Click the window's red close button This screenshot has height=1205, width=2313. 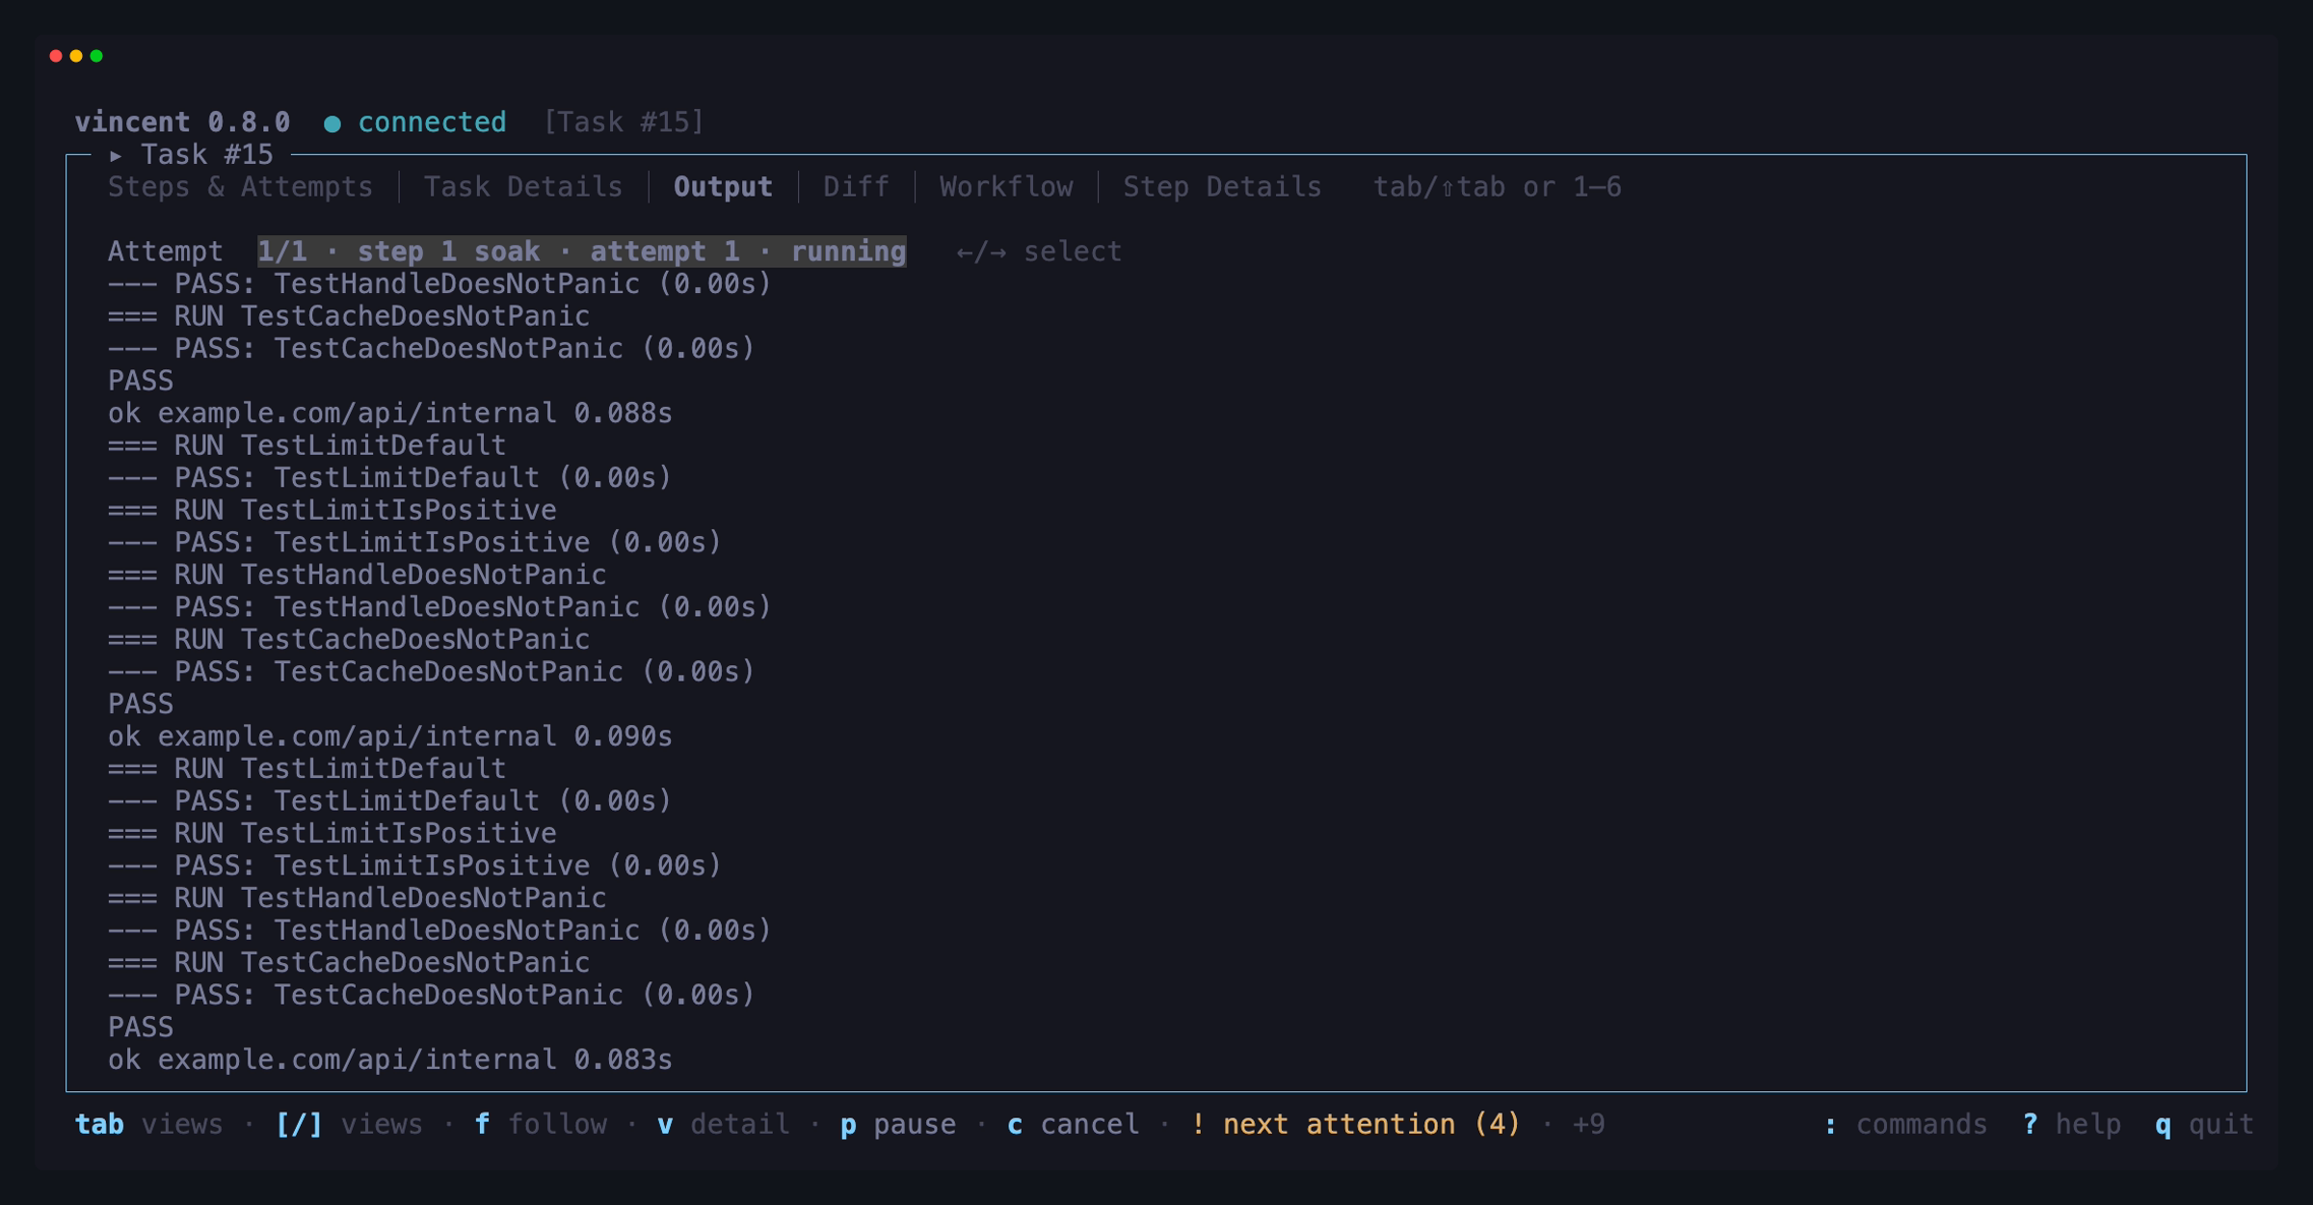(56, 56)
